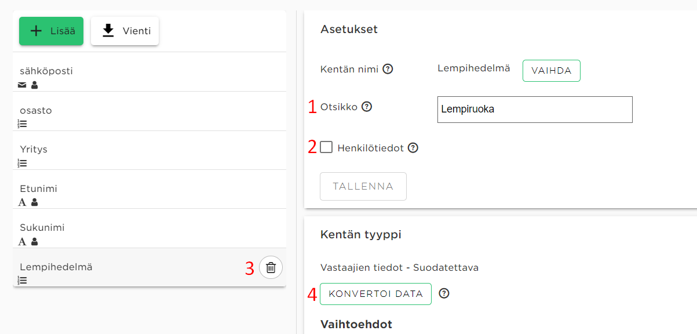Enable the Henkilötiedot checkbox
The image size is (697, 334).
click(x=326, y=147)
